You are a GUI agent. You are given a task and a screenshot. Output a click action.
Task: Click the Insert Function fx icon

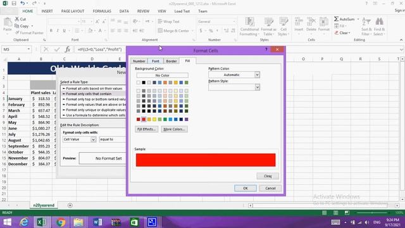click(x=68, y=49)
